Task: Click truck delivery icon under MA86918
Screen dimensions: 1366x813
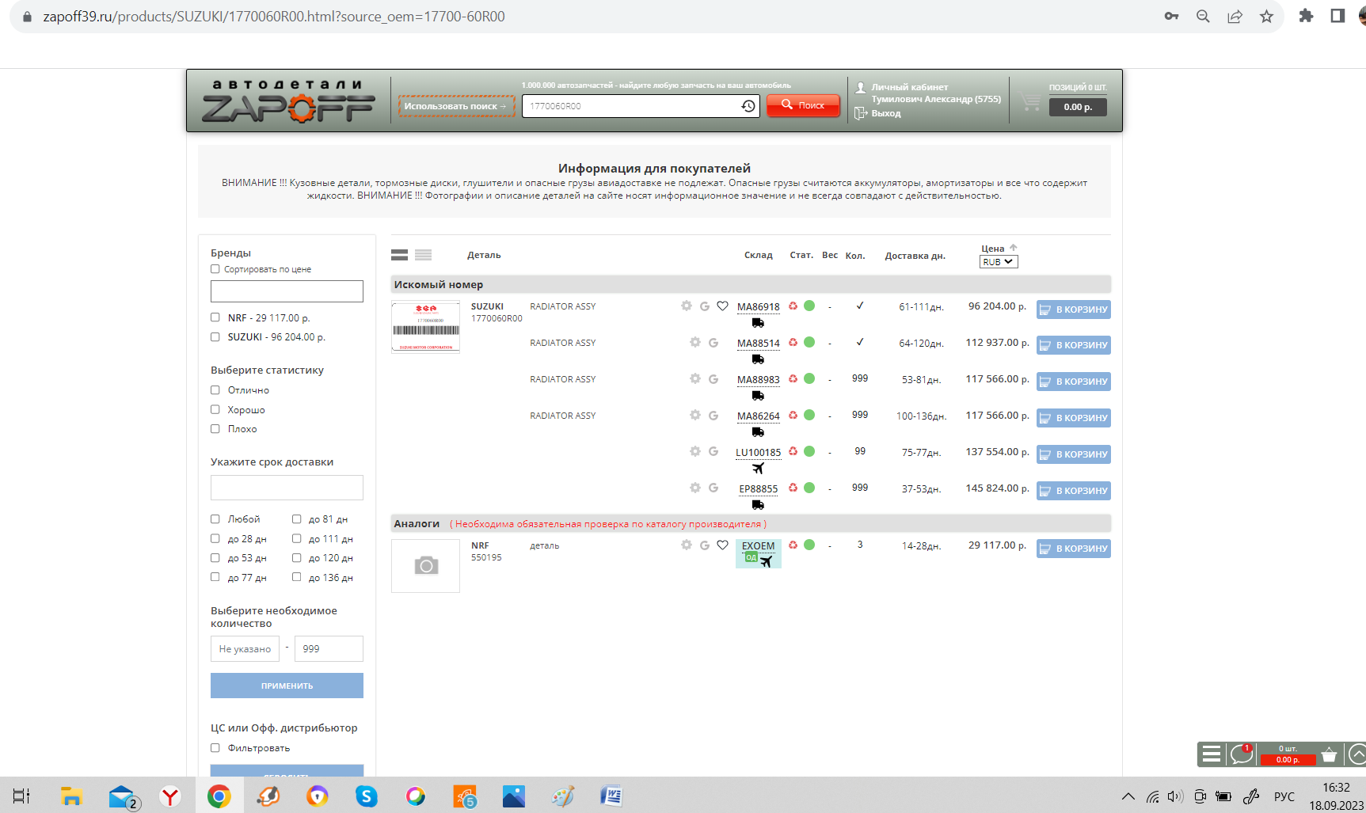Action: (758, 323)
